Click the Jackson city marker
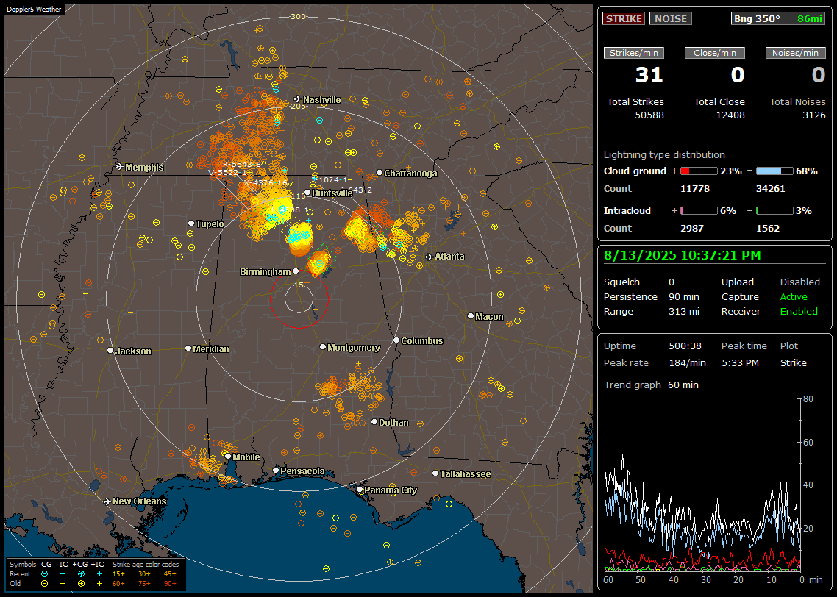 tap(110, 351)
